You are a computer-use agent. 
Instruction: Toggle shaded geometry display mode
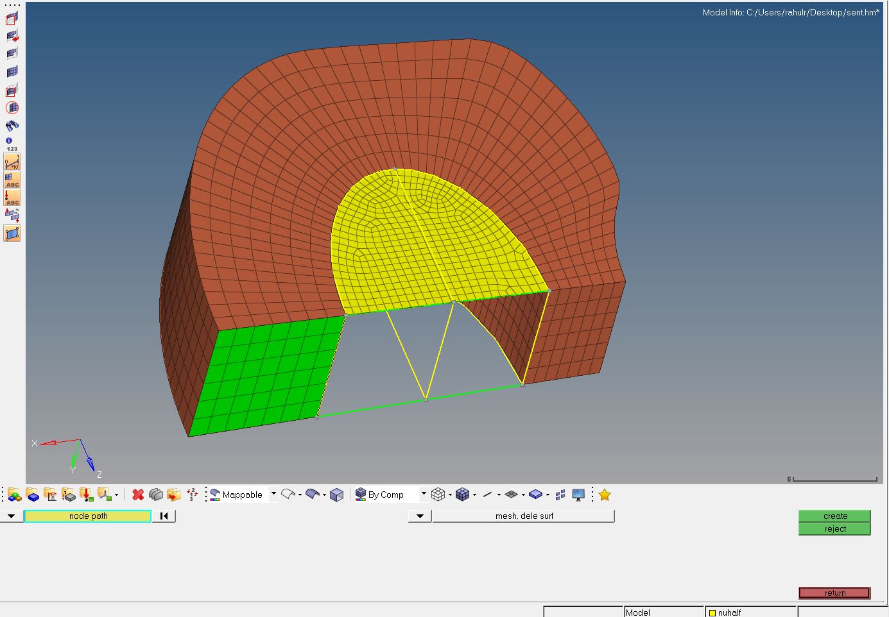click(x=312, y=494)
